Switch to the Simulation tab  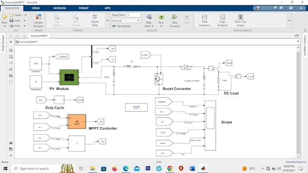pos(12,8)
